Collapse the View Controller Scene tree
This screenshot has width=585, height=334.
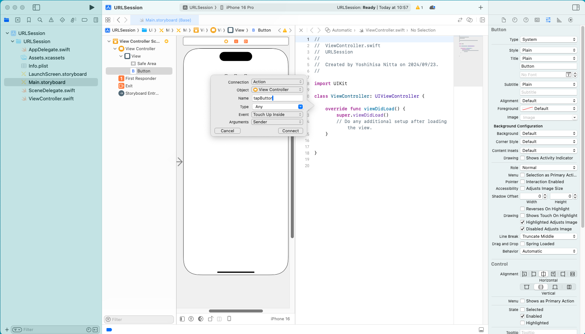point(109,41)
